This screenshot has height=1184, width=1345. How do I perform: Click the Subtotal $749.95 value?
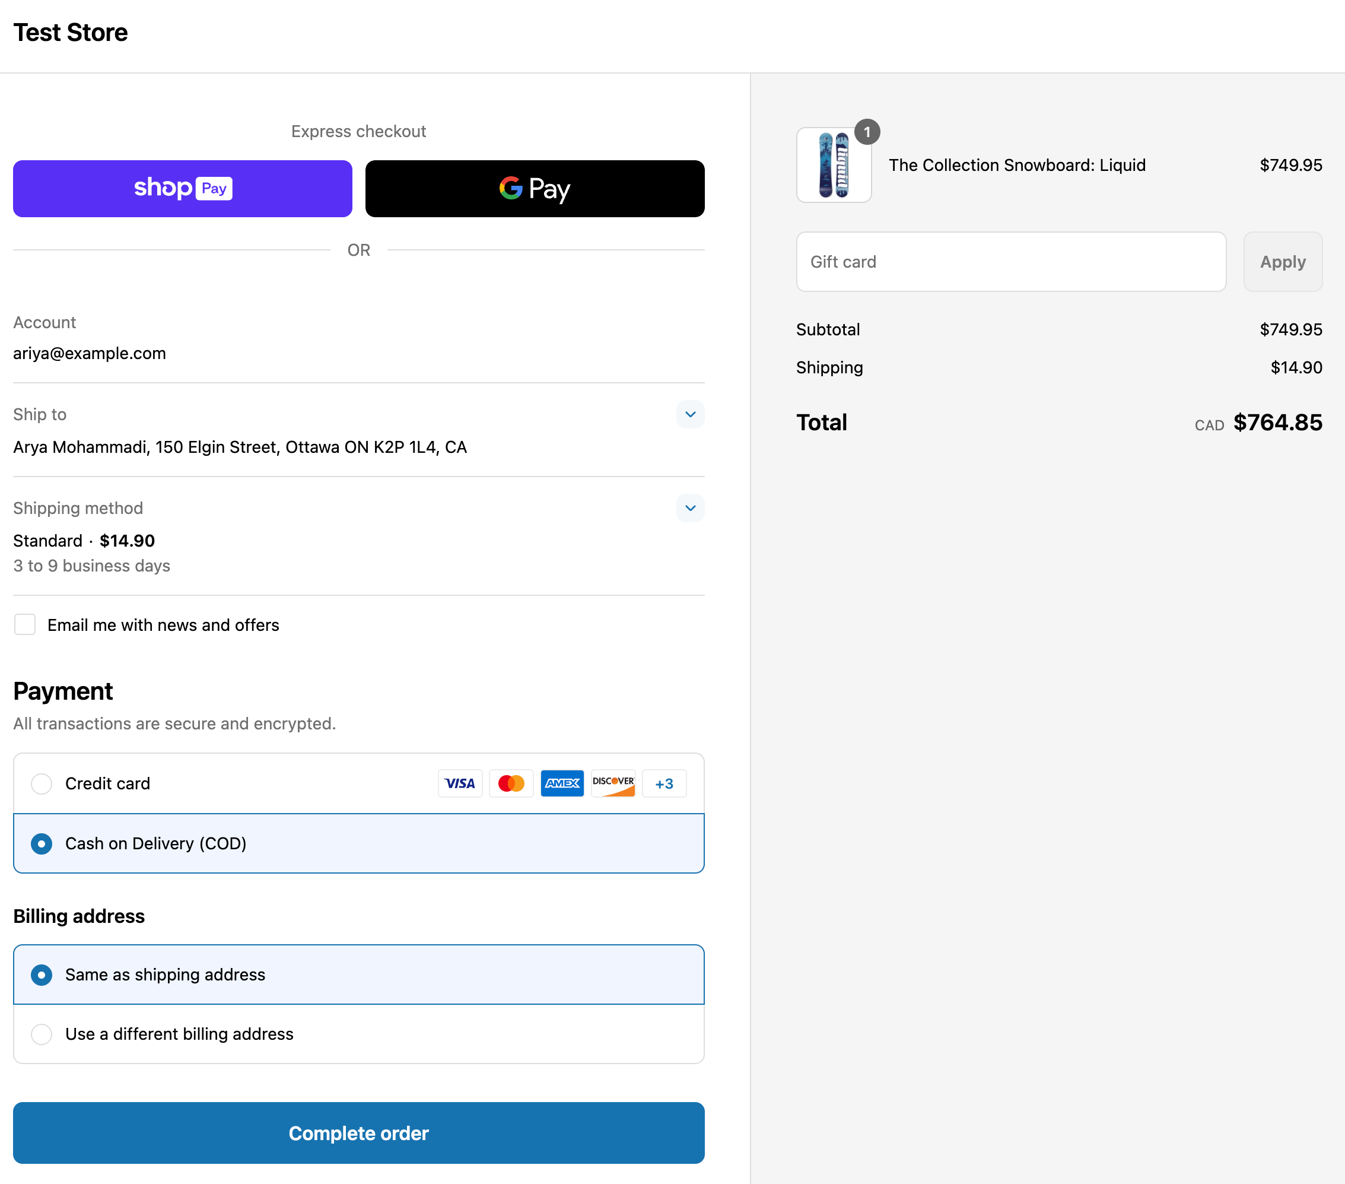pos(1290,329)
